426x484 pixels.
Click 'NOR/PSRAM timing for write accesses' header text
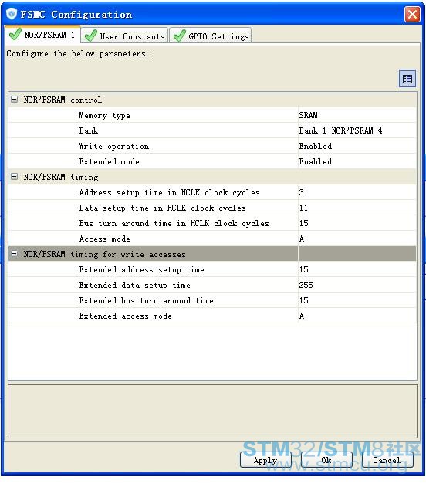[x=105, y=254]
